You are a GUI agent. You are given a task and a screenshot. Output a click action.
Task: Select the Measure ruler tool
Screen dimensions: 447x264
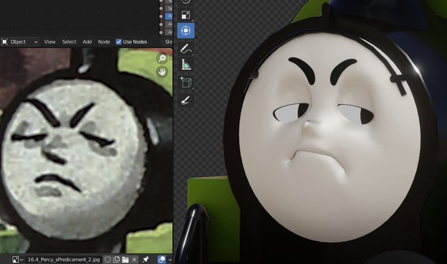(x=186, y=65)
